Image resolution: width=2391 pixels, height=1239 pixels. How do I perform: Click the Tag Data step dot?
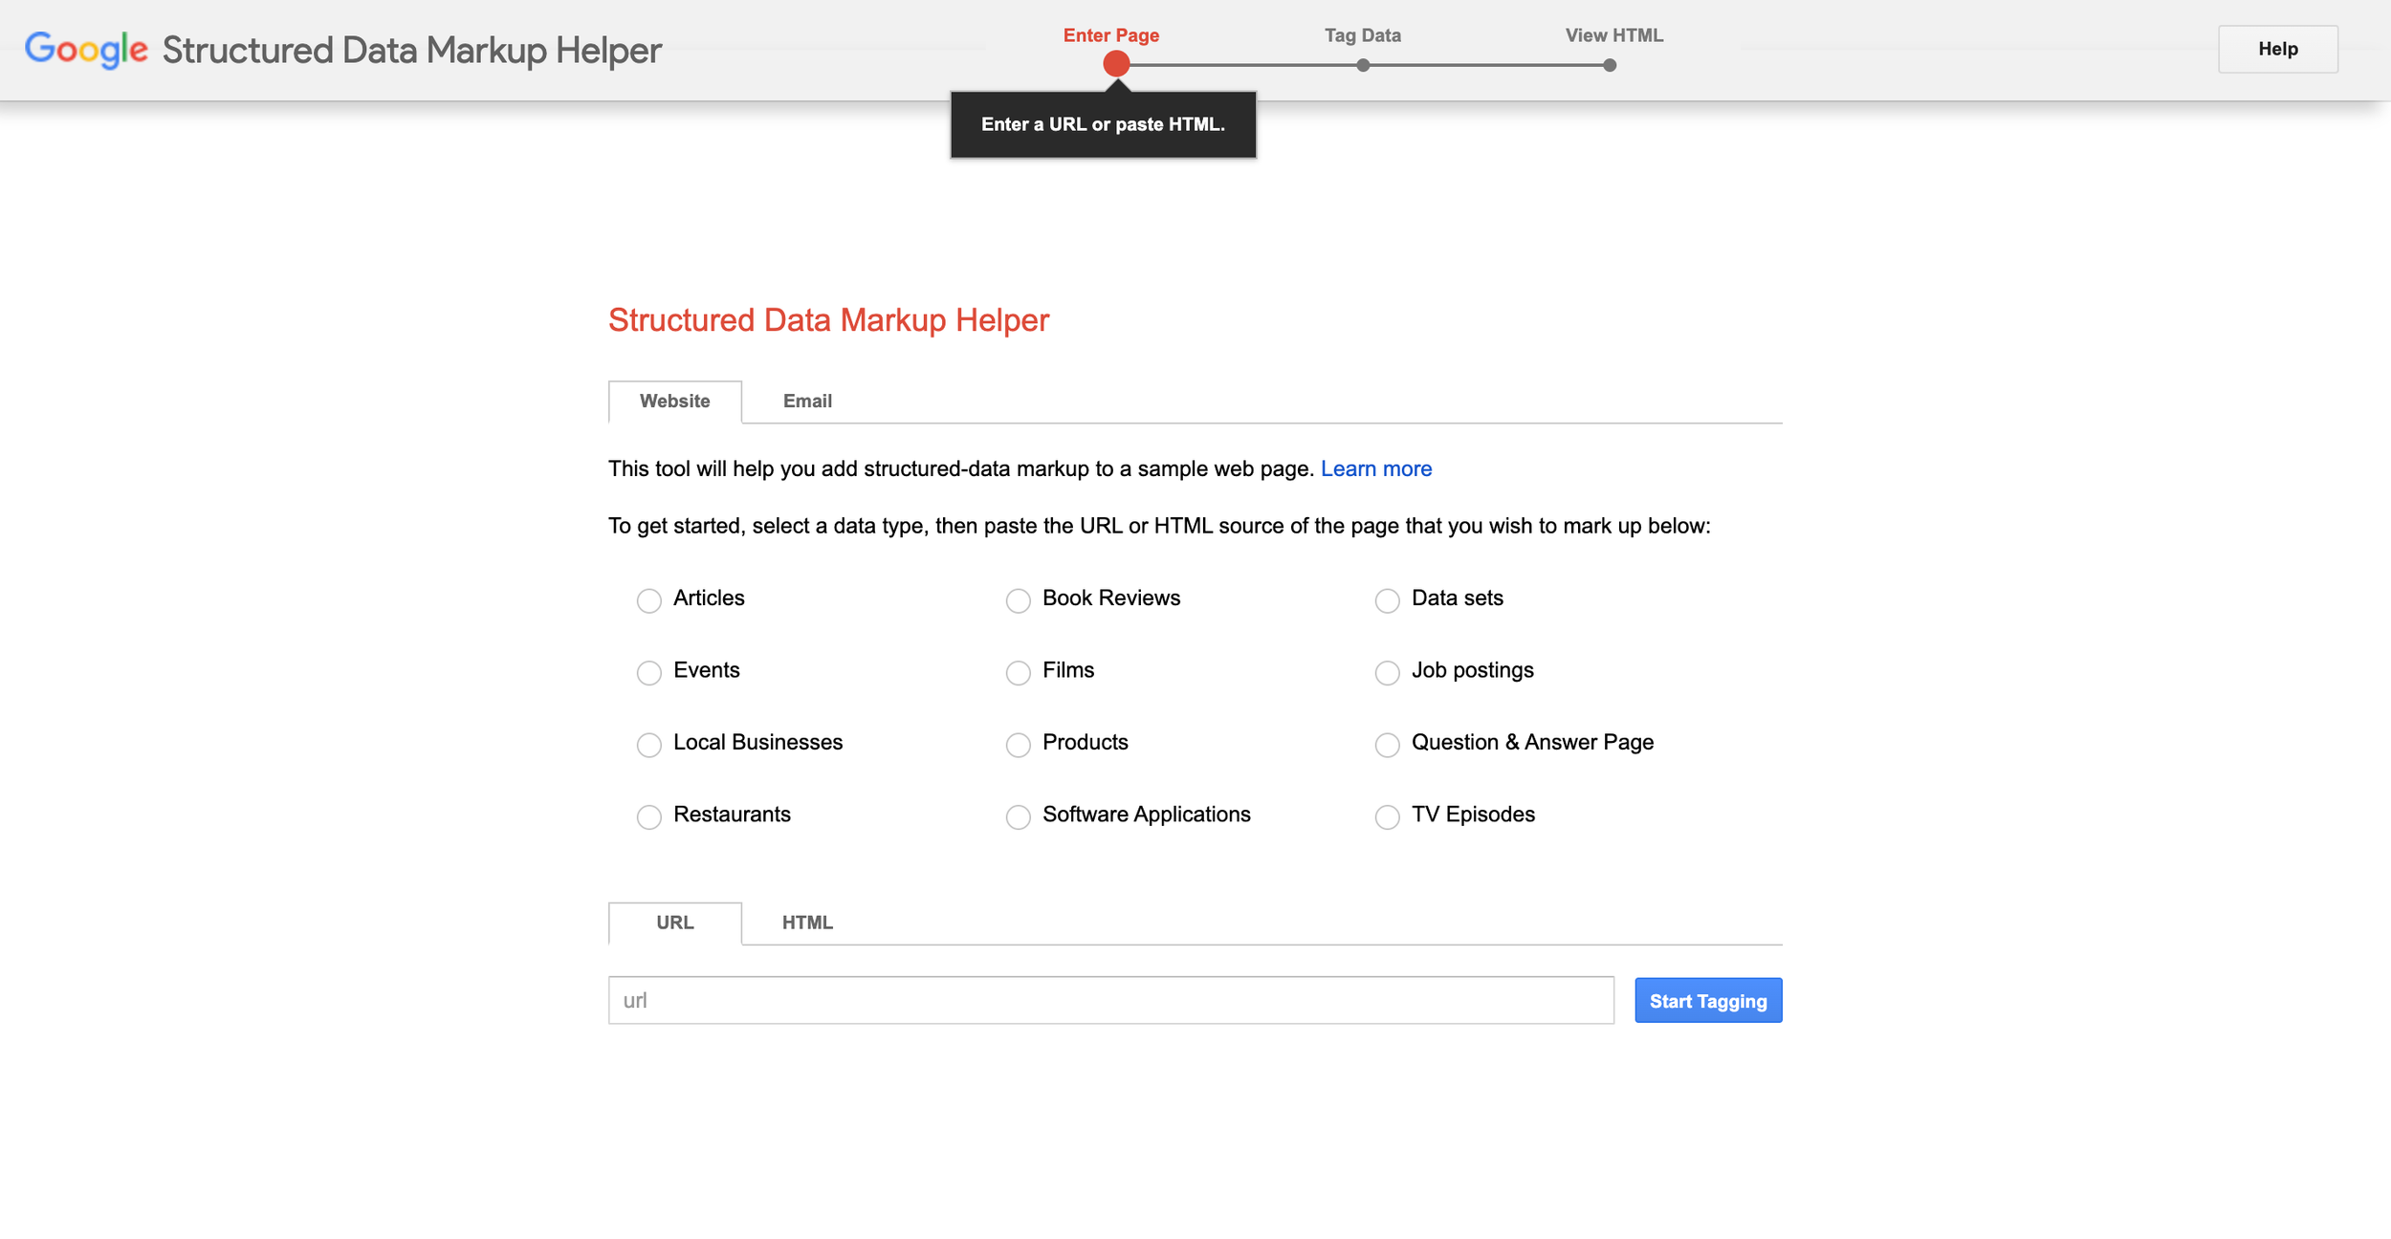tap(1363, 65)
